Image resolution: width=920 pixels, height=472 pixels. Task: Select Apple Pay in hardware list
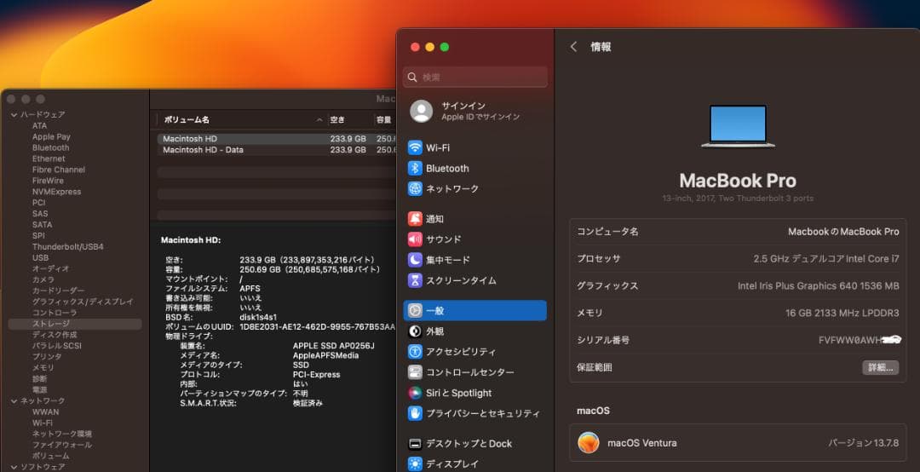[51, 137]
